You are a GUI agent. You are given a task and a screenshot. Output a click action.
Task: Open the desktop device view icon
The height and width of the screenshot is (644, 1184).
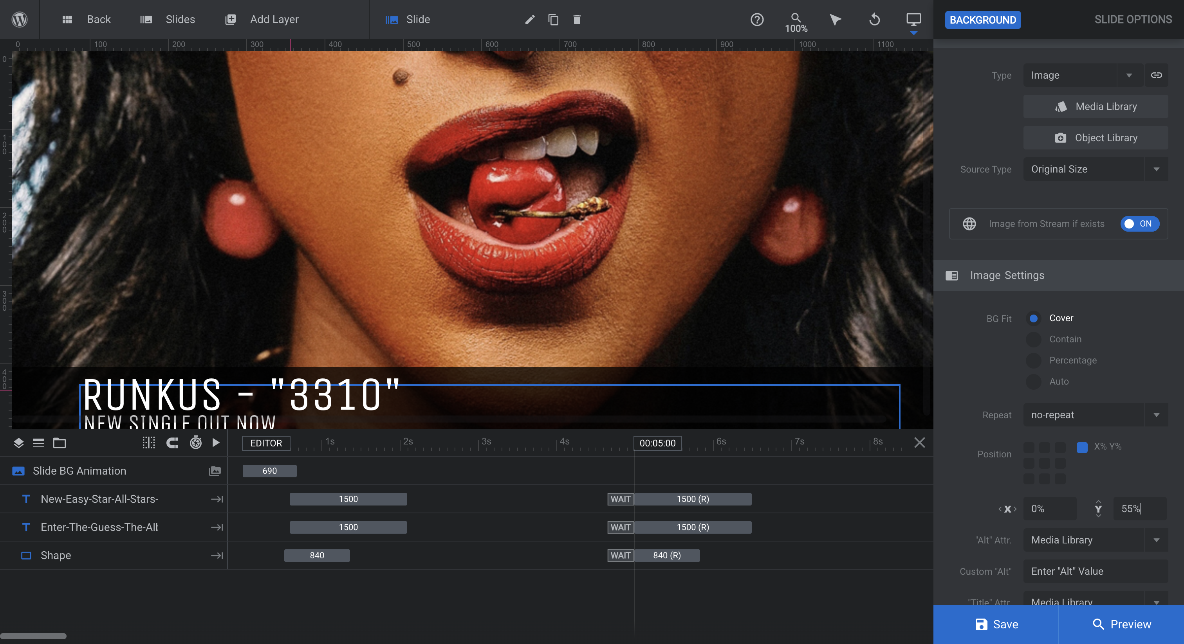coord(913,19)
